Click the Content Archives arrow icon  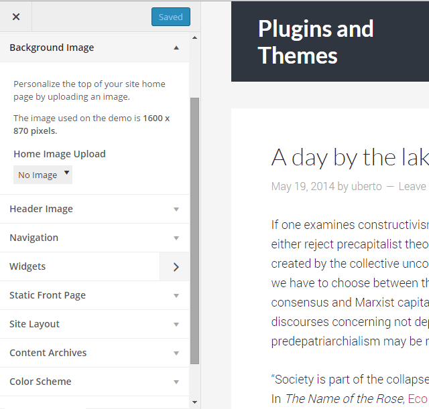tap(176, 353)
